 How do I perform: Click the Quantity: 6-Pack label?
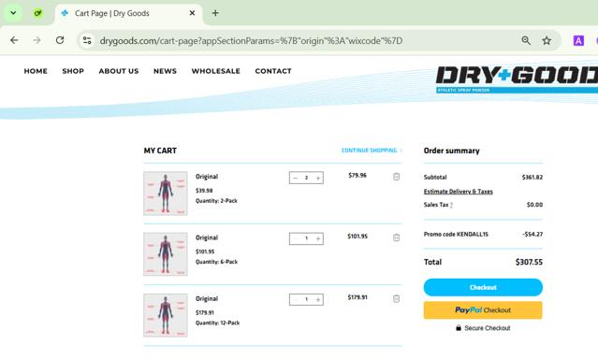tap(216, 262)
